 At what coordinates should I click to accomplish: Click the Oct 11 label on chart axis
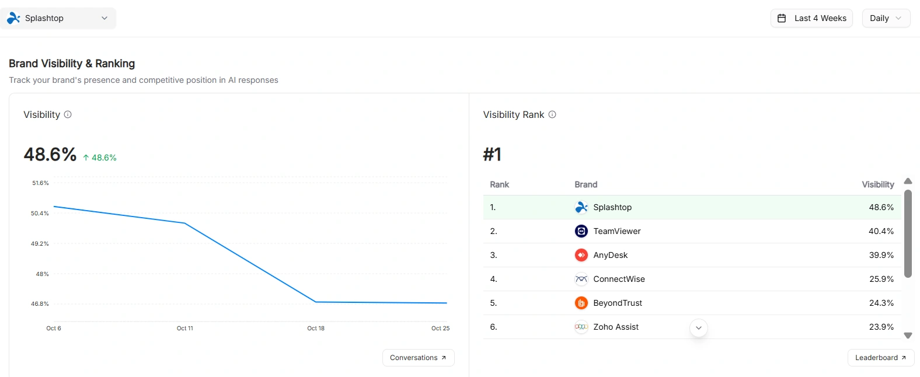(185, 329)
